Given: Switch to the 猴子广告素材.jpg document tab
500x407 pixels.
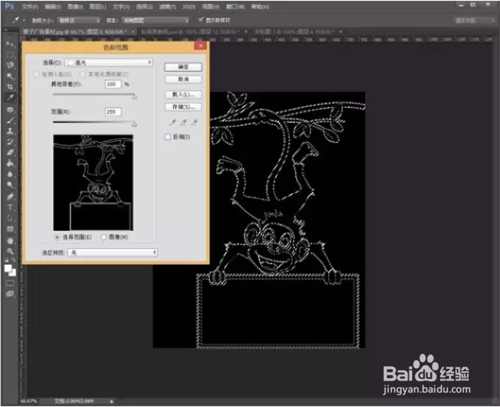Looking at the screenshot, I should 75,31.
